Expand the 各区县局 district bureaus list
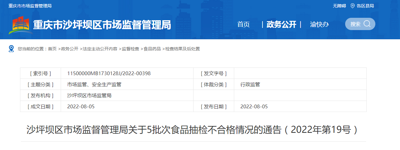Screen dimensions: 400x150 tap(365, 6)
